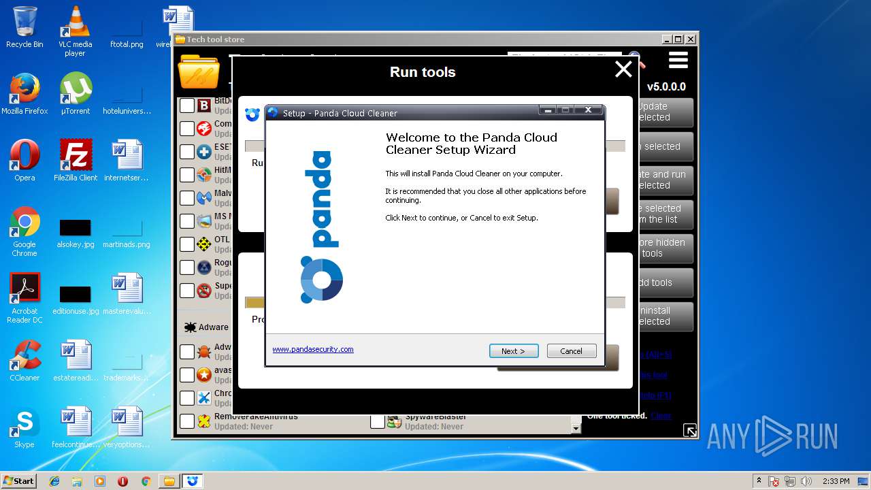The width and height of the screenshot is (871, 490).
Task: Open FileZilla Client desktop icon
Action: tap(75, 161)
